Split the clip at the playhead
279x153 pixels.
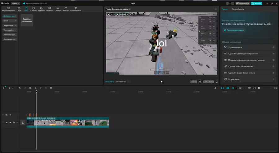(30, 88)
